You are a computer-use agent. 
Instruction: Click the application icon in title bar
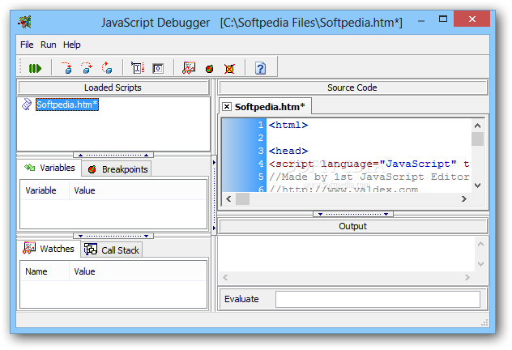tap(25, 22)
